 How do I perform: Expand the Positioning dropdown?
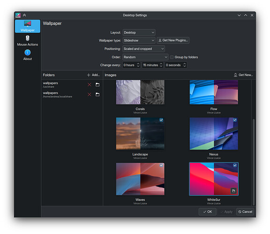coord(144,49)
